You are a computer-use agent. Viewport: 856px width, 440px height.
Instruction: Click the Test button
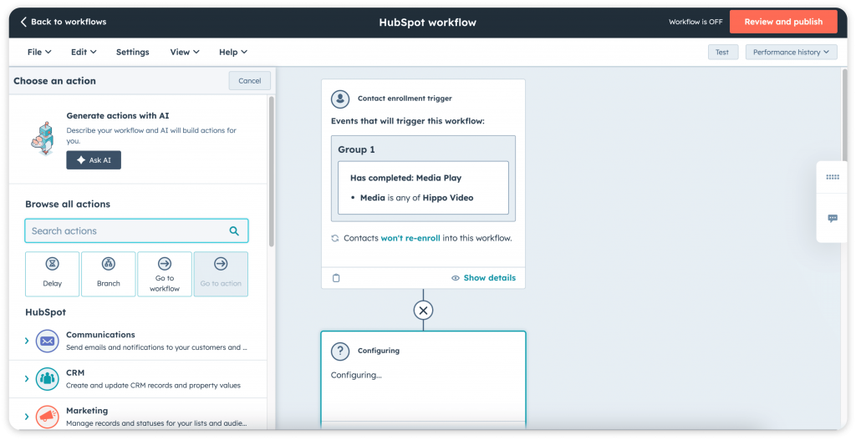tap(722, 53)
